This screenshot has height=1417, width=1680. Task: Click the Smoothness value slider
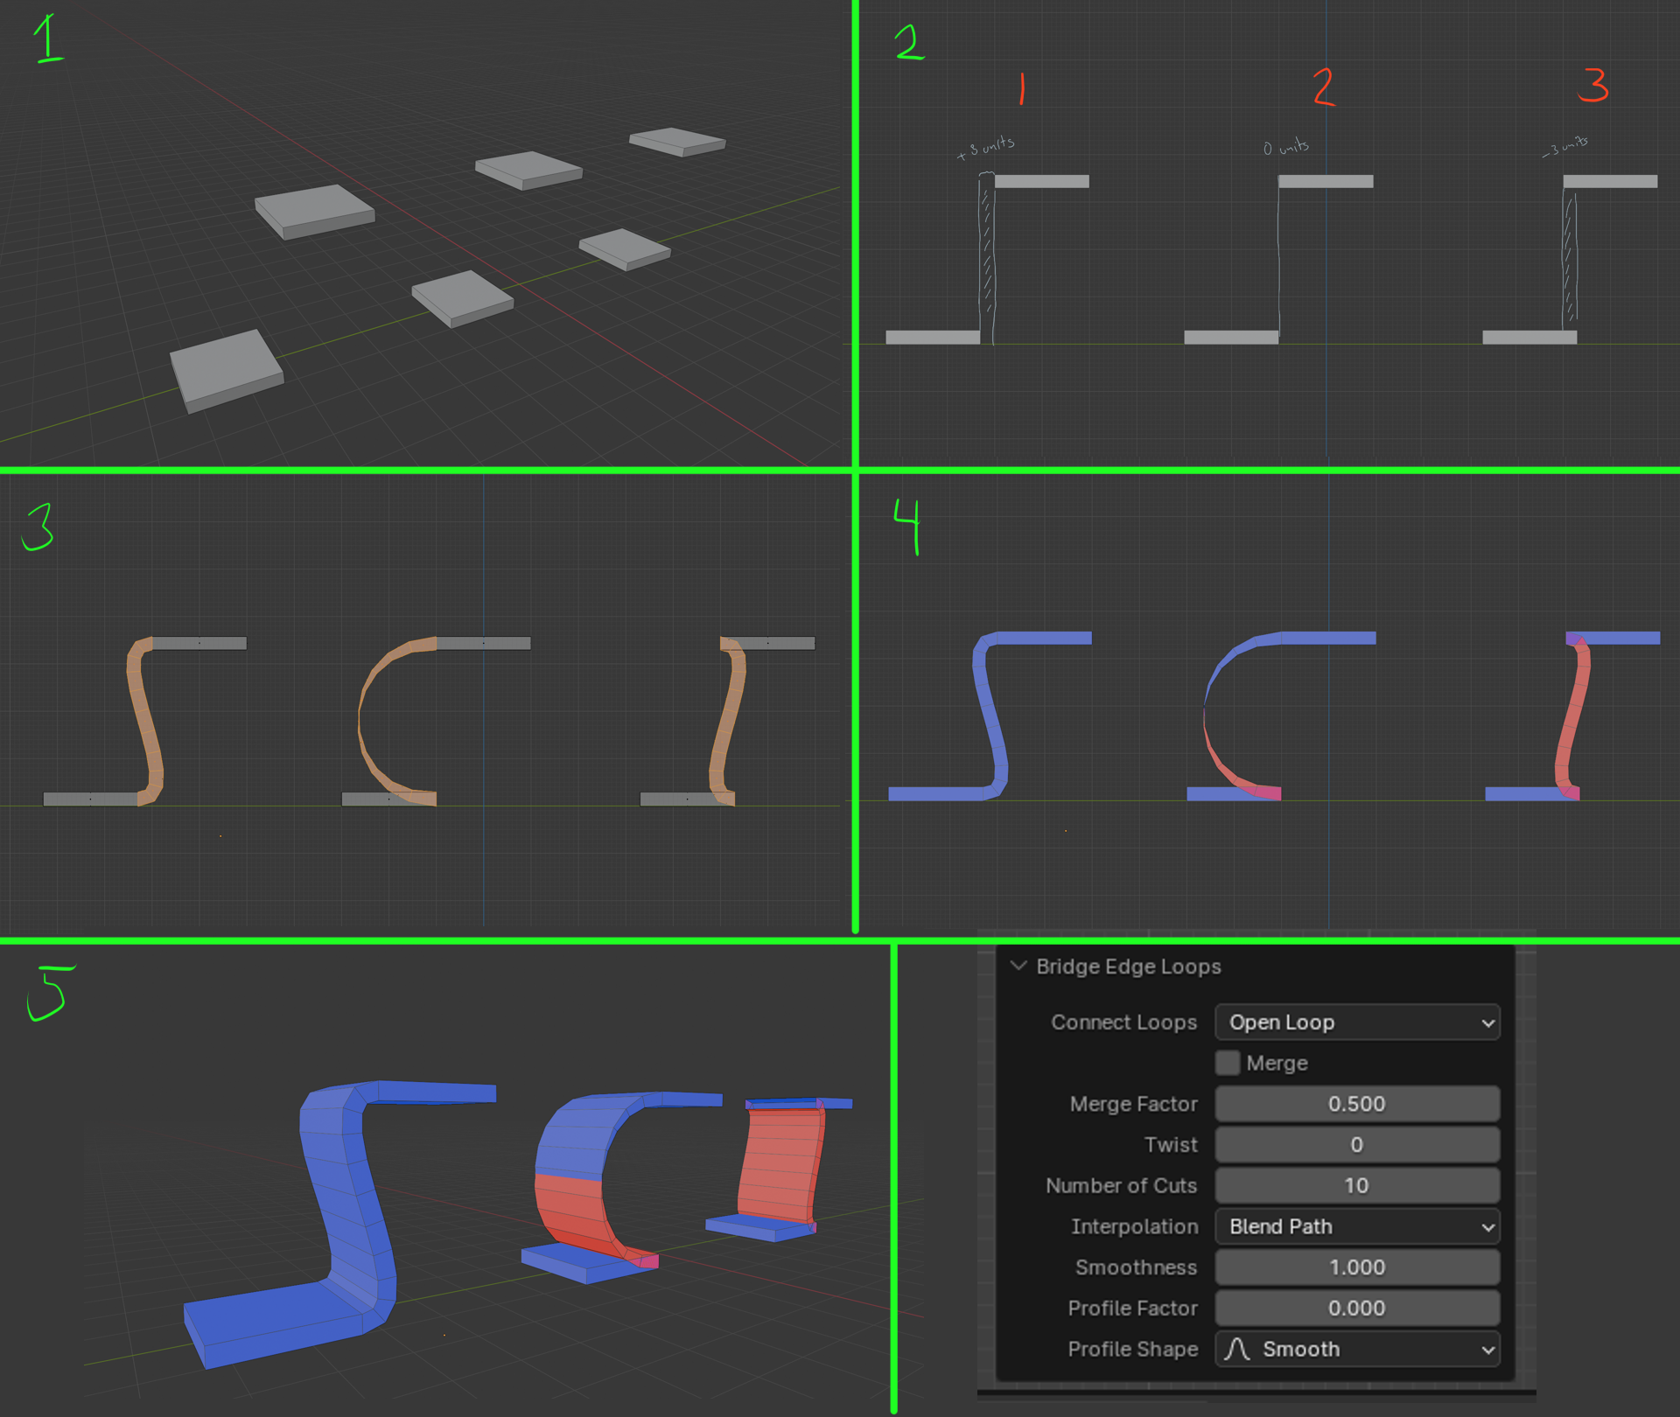coord(1357,1267)
